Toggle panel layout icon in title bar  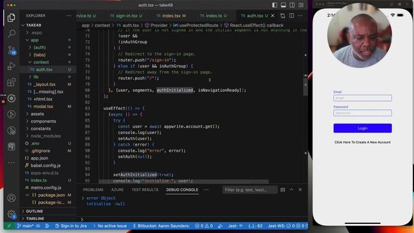tap(283, 5)
